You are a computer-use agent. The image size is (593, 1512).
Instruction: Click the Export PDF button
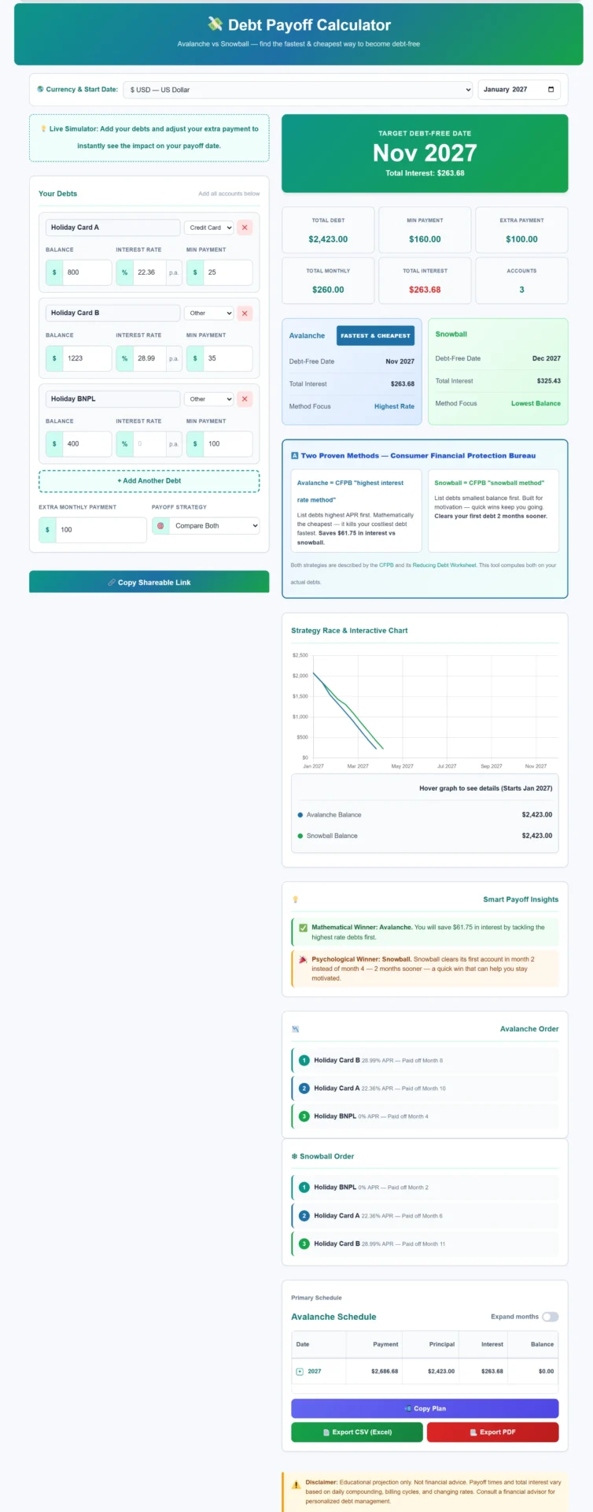pos(493,1432)
